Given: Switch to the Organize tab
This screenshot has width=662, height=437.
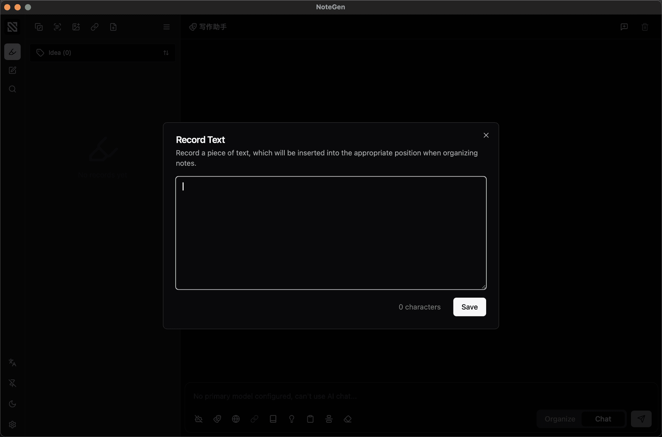Looking at the screenshot, I should (x=560, y=419).
